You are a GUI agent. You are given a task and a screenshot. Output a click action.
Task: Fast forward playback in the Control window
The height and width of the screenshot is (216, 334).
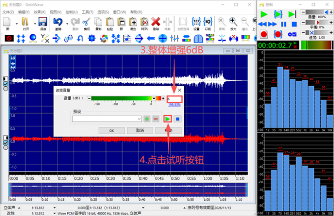(x=273, y=24)
